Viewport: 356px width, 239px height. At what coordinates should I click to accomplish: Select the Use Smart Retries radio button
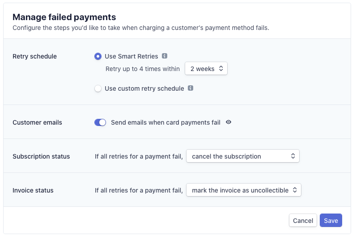[98, 56]
